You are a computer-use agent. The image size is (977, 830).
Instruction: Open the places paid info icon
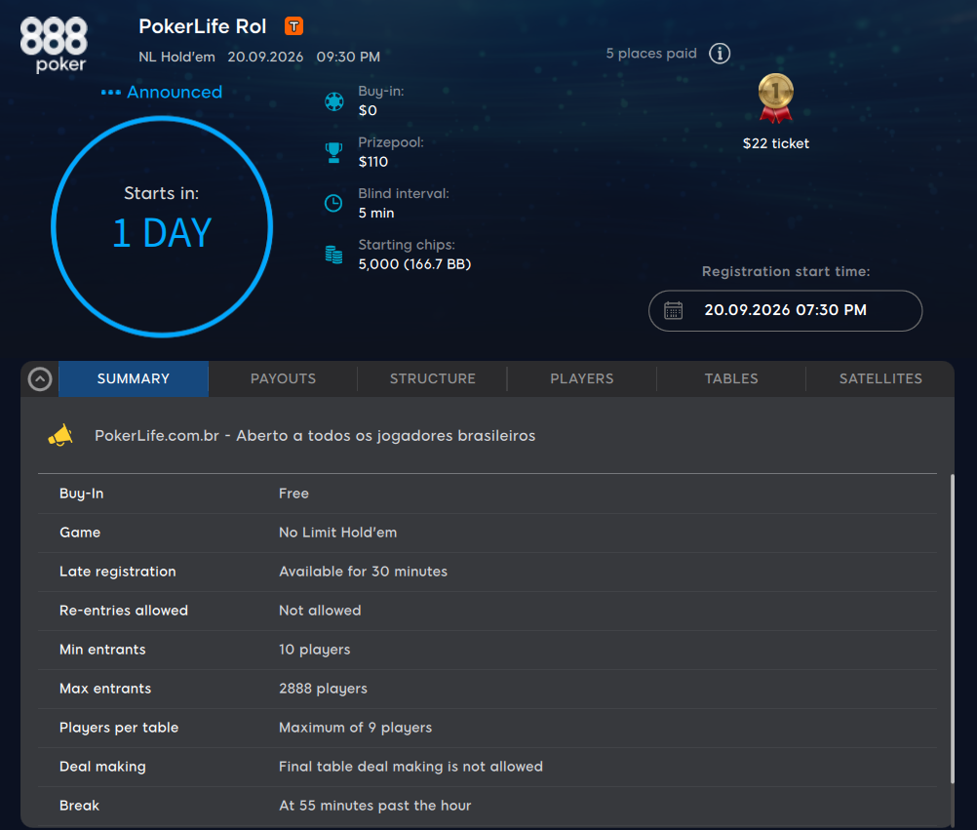click(x=720, y=54)
